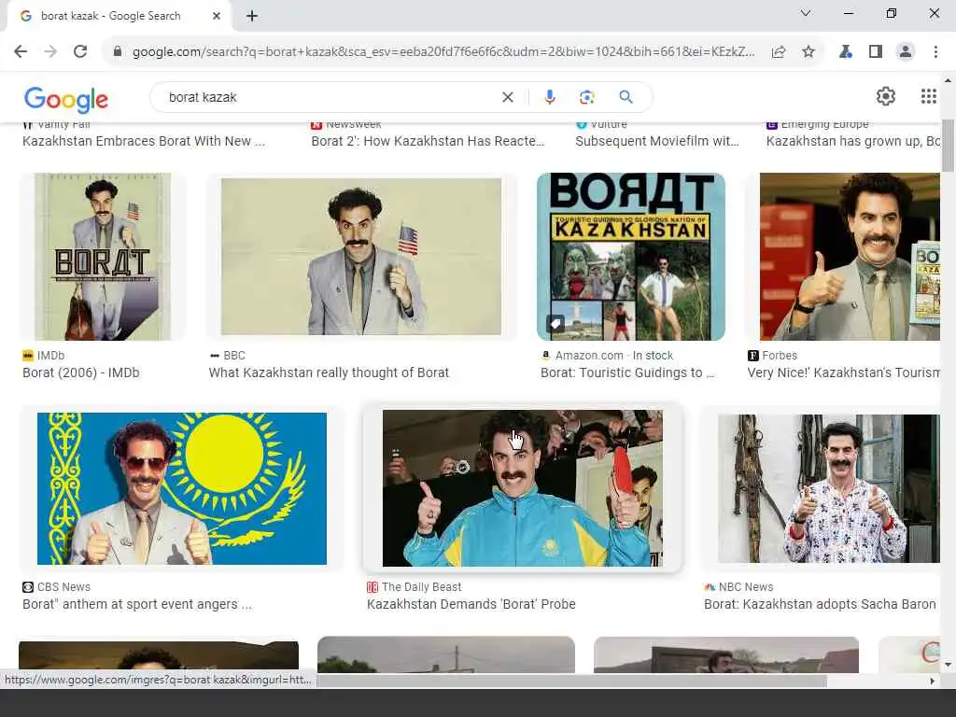The height and width of the screenshot is (717, 956).
Task: Open 'Kazakhstan Demands Borat Probe' link
Action: coord(471,604)
